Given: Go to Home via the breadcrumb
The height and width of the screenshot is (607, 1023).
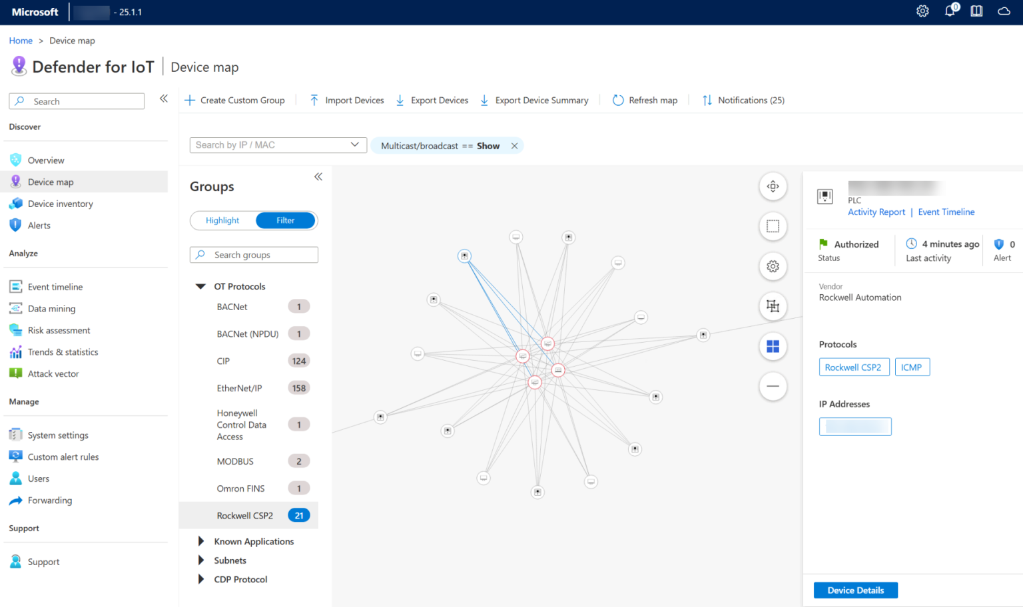Looking at the screenshot, I should (21, 41).
